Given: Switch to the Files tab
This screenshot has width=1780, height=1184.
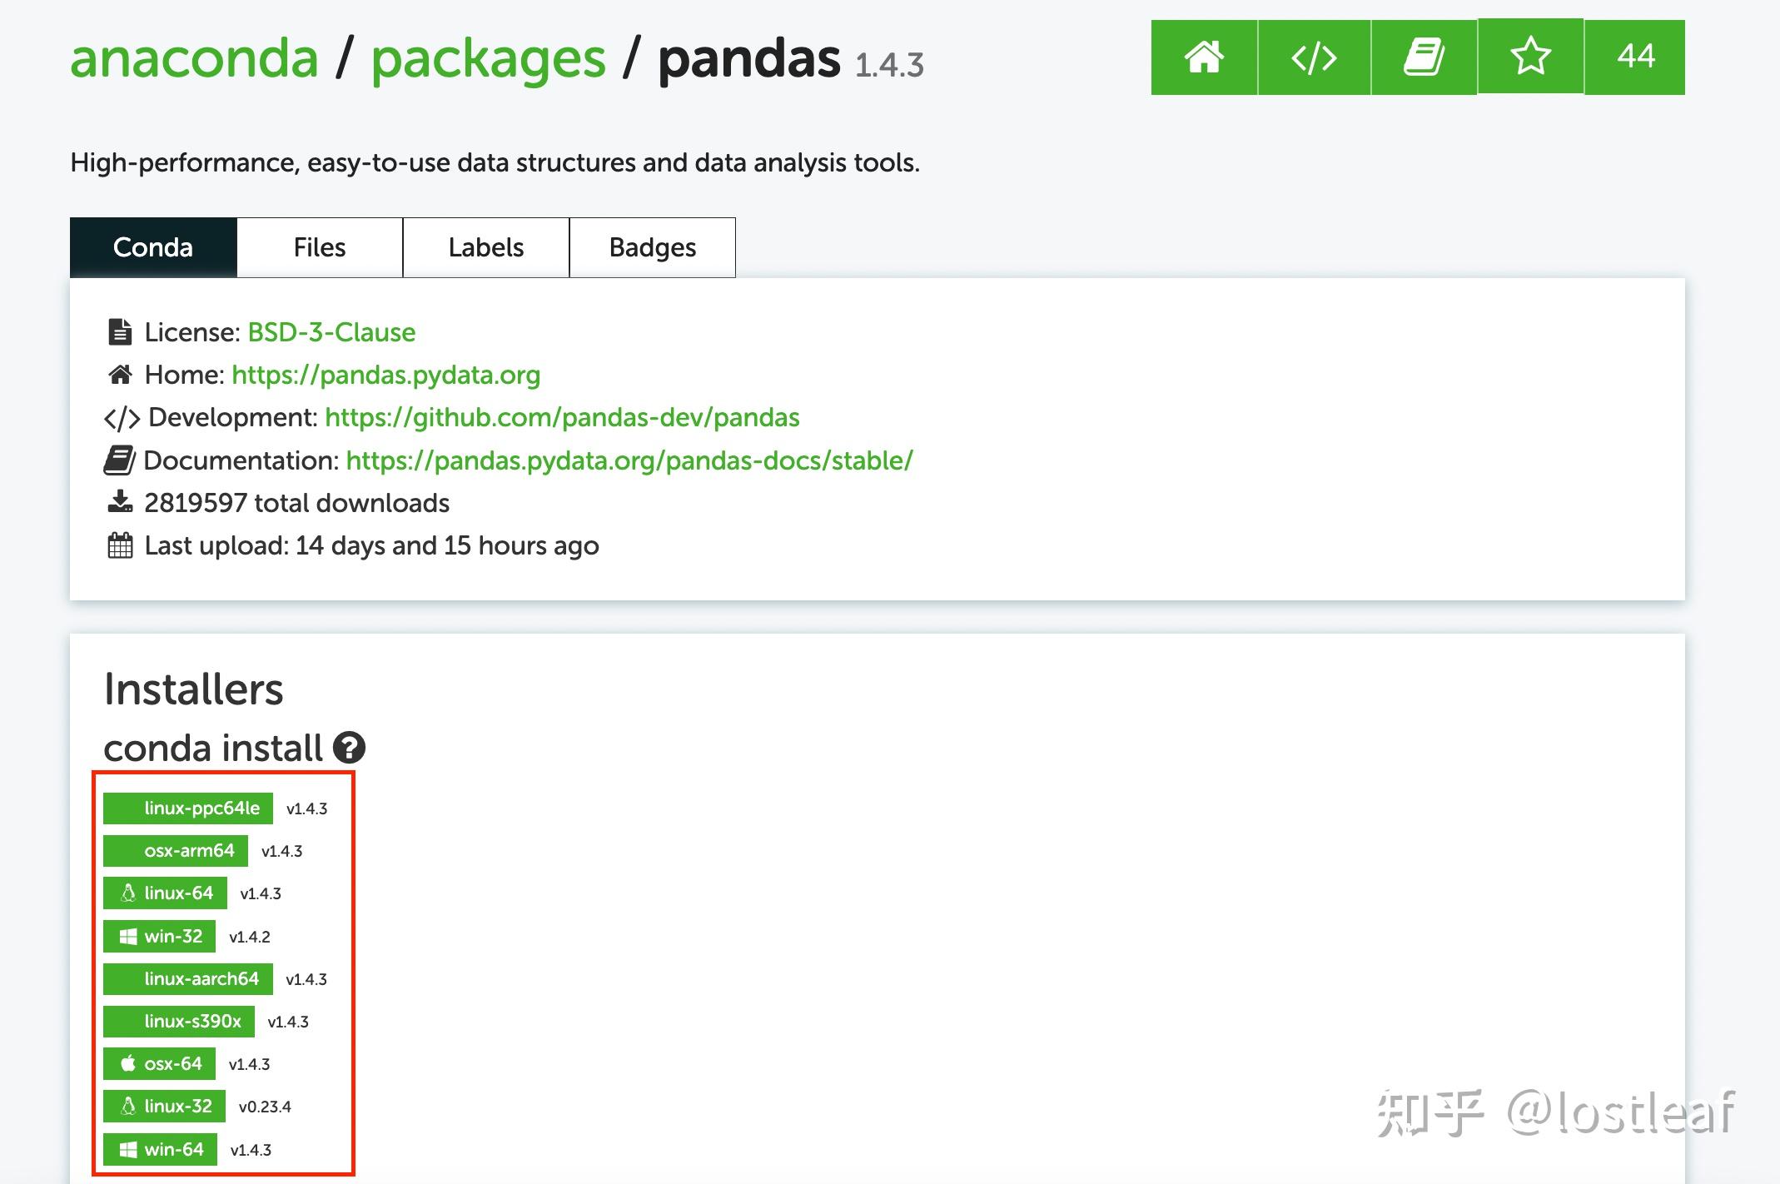Looking at the screenshot, I should [320, 247].
